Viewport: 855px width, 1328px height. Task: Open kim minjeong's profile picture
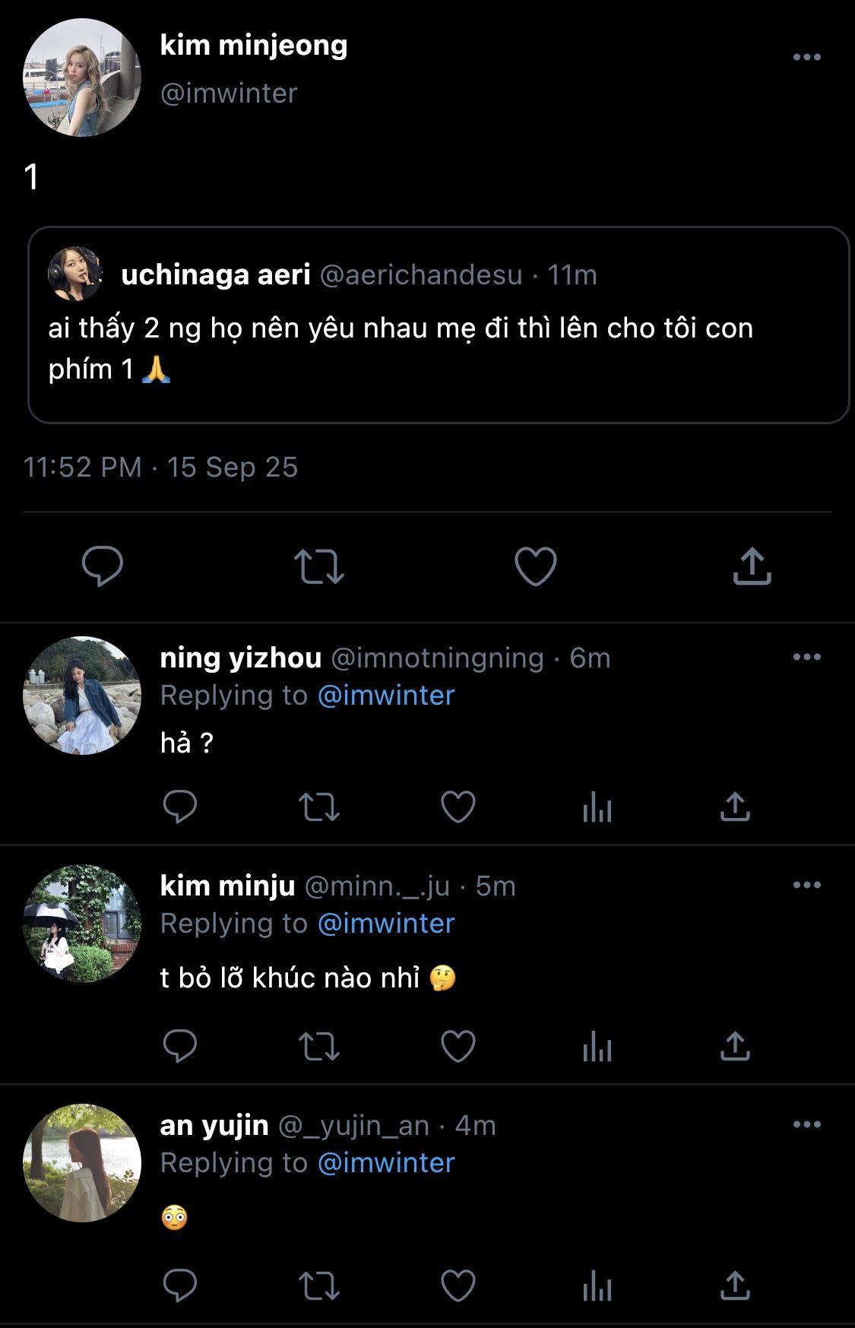(82, 78)
